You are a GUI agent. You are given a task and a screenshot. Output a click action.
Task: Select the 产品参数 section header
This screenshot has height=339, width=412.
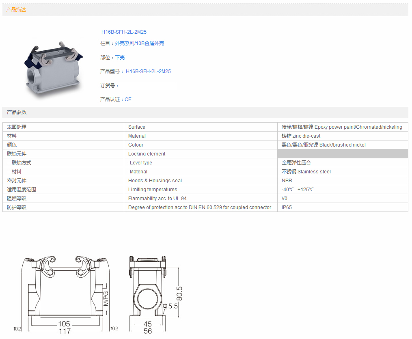[17, 112]
